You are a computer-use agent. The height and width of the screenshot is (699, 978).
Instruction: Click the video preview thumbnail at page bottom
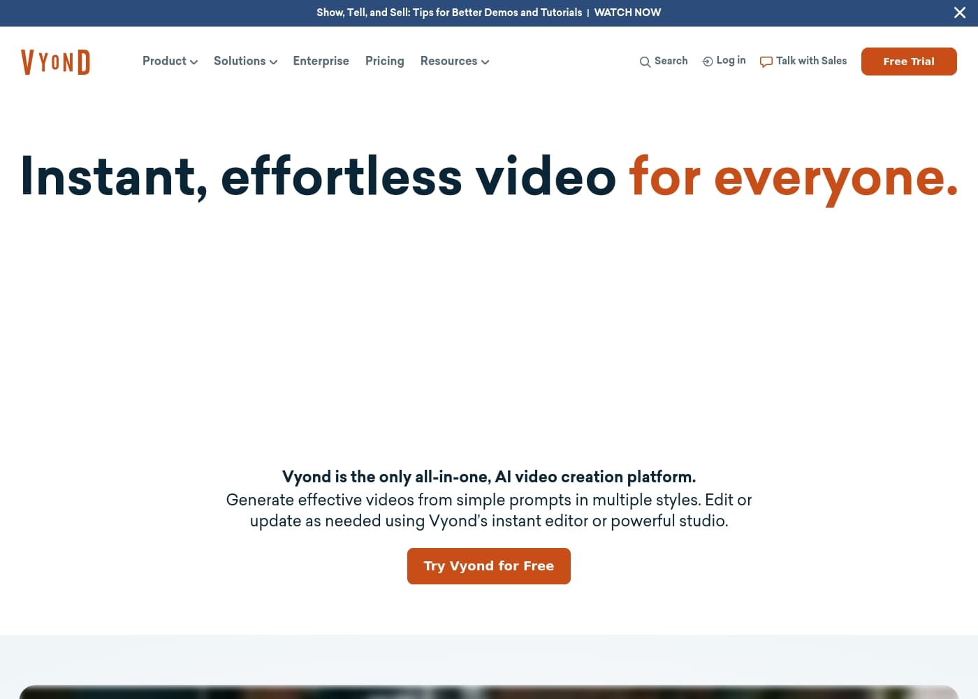489,692
